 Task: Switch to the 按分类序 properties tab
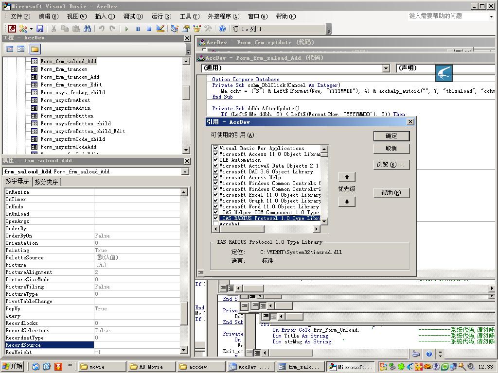click(x=46, y=182)
